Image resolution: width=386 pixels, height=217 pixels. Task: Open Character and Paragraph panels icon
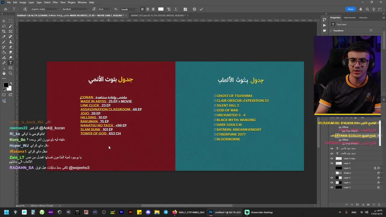click(x=185, y=9)
